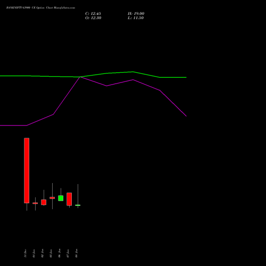Click the '08 Jan' date axis label

(x=77, y=253)
